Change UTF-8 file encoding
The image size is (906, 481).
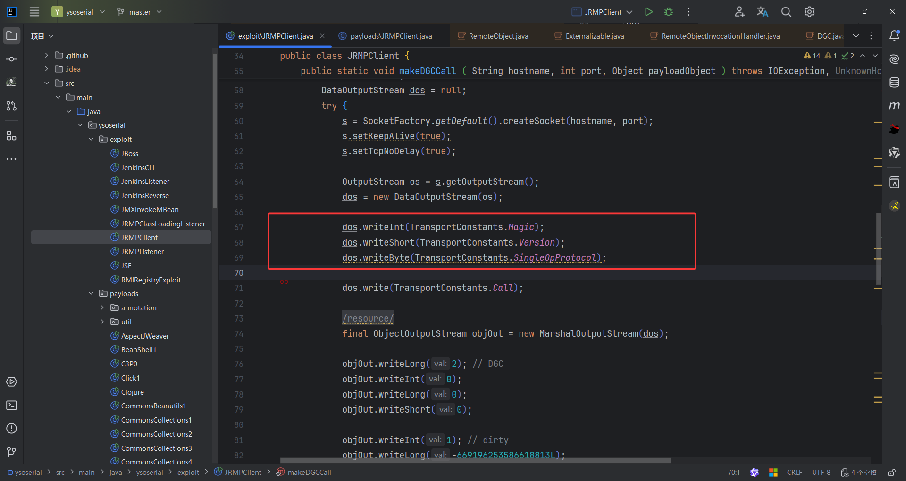[821, 473]
